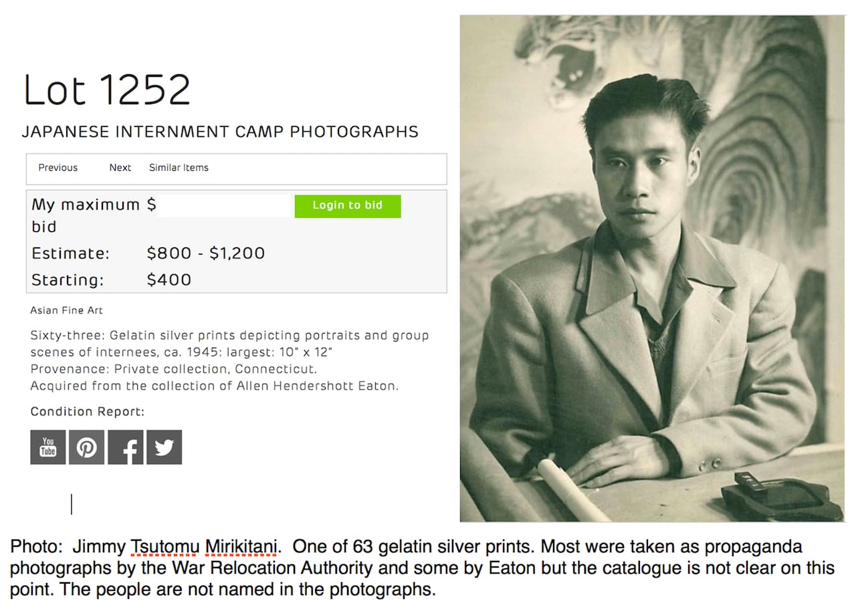Pin this lot to Pinterest

coord(86,447)
